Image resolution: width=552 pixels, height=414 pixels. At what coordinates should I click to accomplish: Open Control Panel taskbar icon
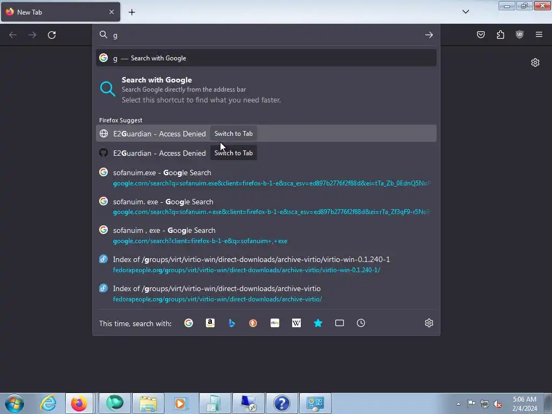315,403
